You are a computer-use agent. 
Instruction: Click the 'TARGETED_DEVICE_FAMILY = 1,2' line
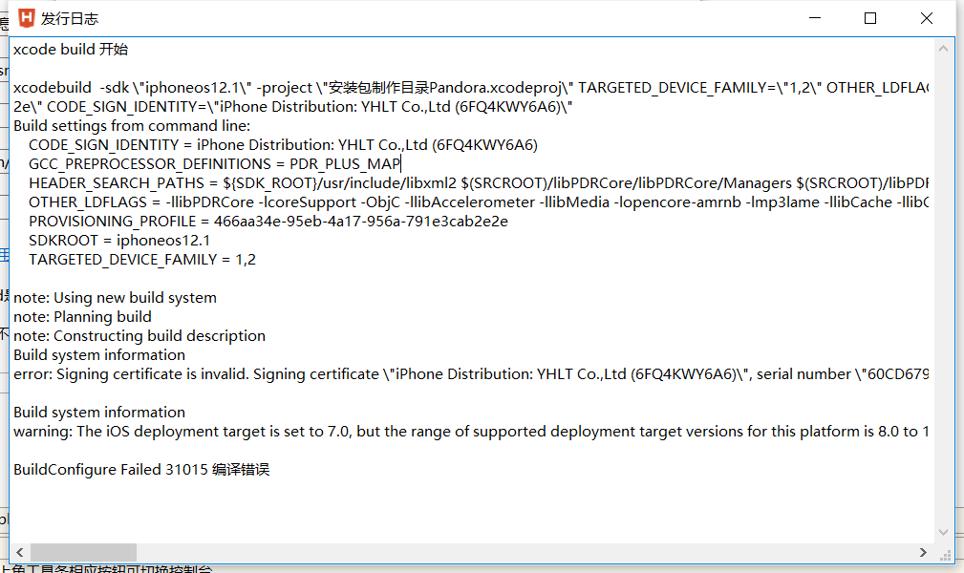tap(142, 260)
